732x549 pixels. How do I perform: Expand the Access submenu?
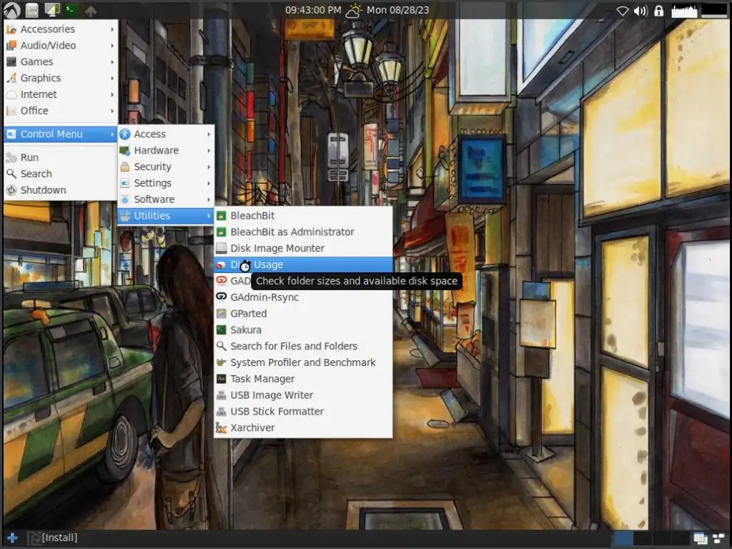166,134
